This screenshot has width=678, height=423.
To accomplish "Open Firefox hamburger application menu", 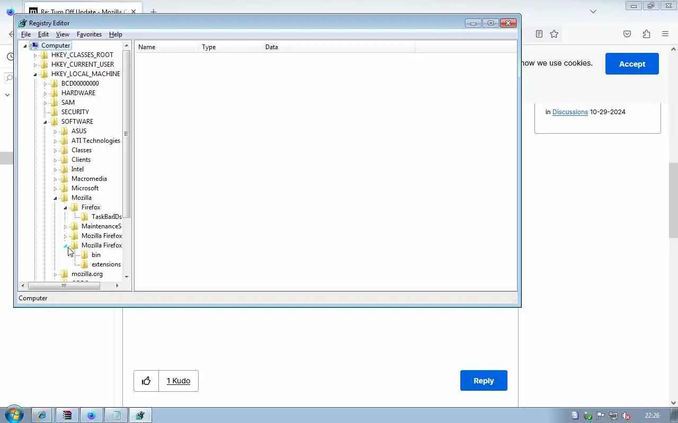I will click(x=665, y=34).
